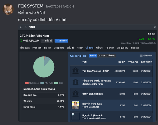Click the CTCP Sách Việt Nam company title

(34, 36)
